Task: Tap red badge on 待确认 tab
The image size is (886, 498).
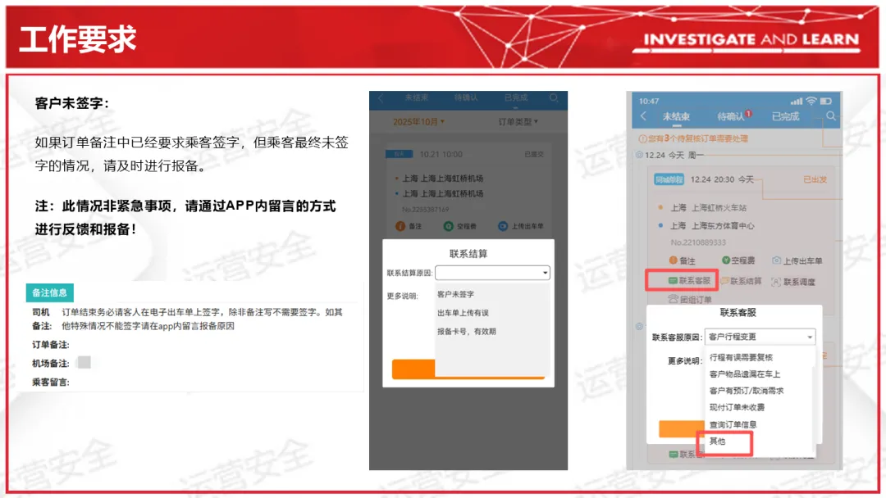Action: (748, 113)
